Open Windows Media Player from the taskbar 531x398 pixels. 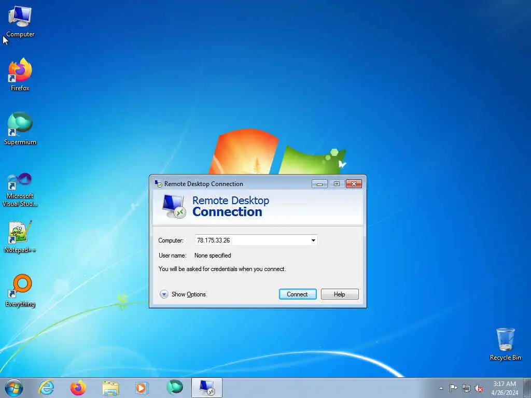coord(142,388)
